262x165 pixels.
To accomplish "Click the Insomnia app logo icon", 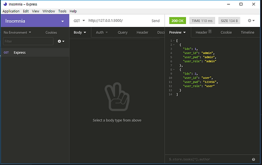I will (5, 4).
